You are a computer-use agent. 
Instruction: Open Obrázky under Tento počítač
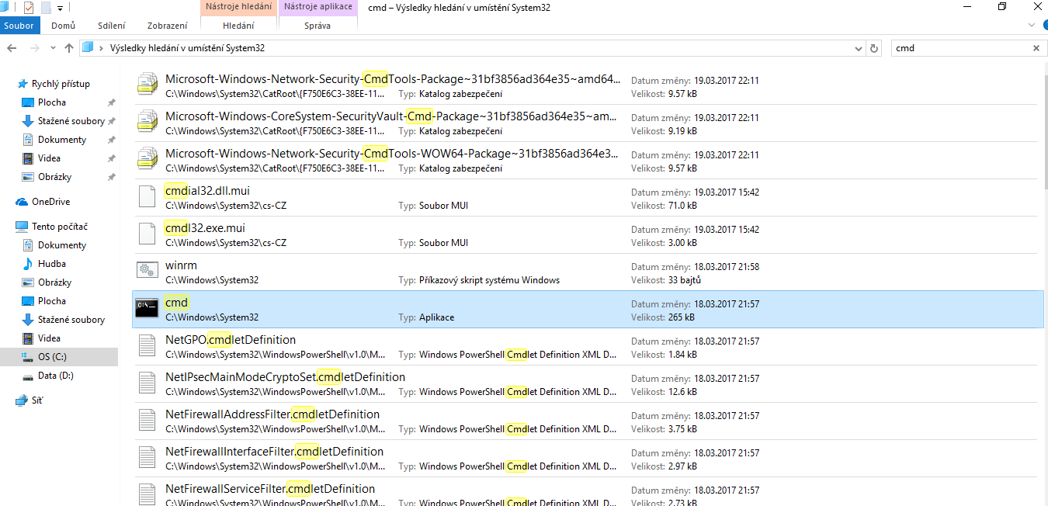54,282
